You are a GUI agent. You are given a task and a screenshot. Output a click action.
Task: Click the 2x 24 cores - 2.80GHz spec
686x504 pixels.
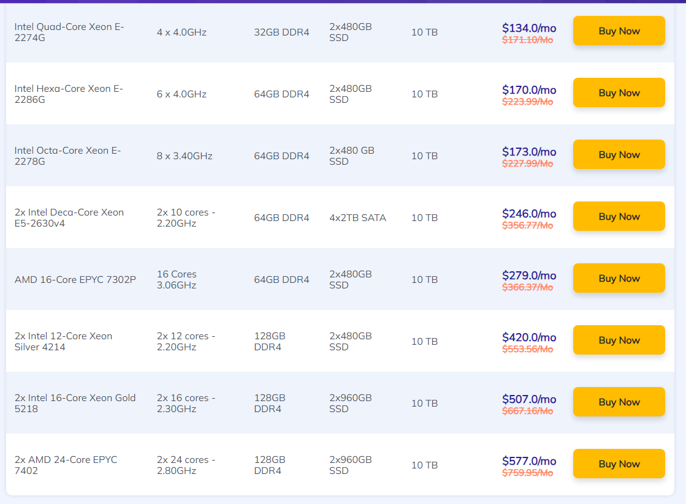(x=186, y=465)
